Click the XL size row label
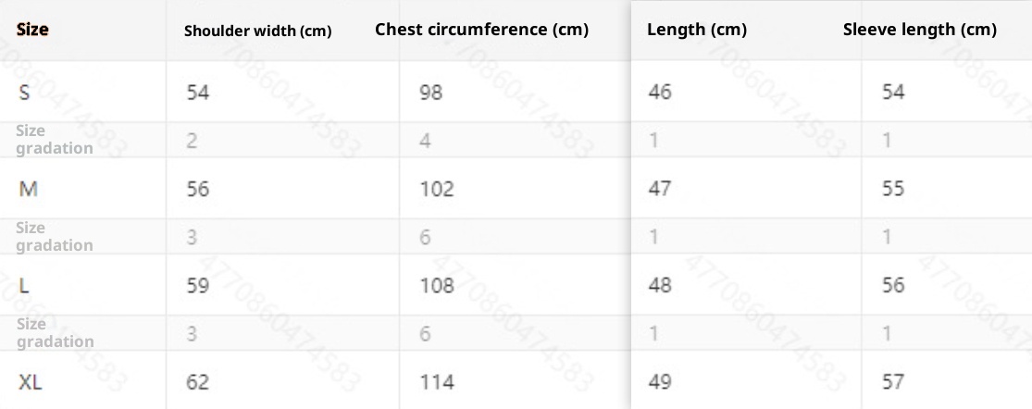Viewport: 1032px width, 409px height. [31, 381]
